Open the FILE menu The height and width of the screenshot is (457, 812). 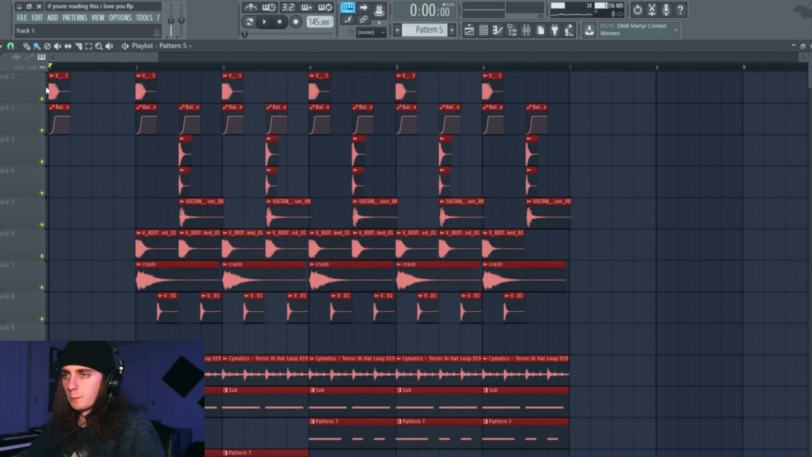22,18
